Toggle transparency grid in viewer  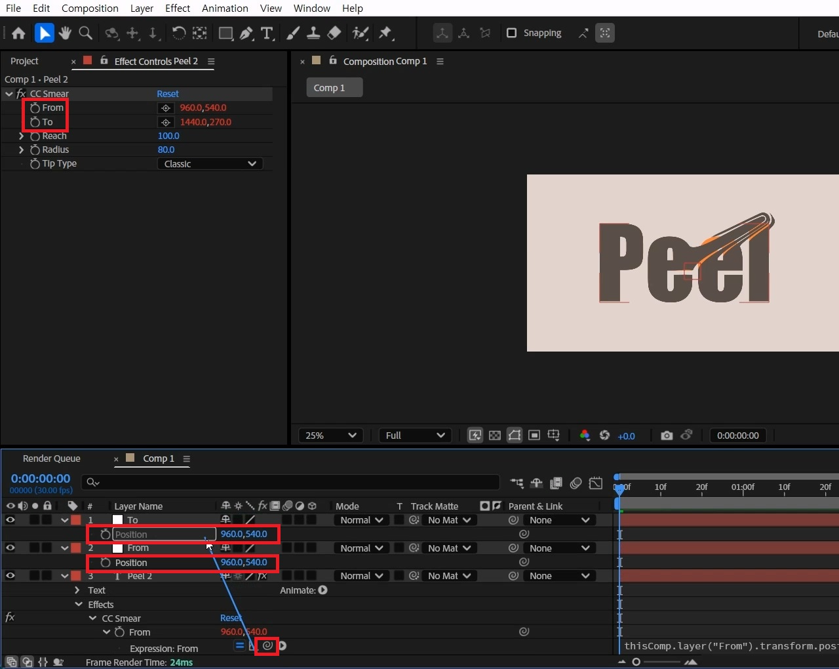(495, 436)
